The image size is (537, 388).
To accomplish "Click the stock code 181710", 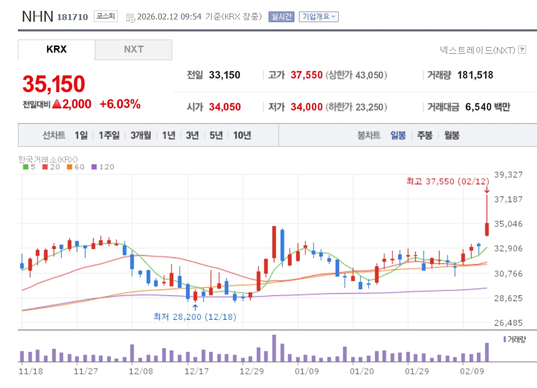I will pos(72,17).
